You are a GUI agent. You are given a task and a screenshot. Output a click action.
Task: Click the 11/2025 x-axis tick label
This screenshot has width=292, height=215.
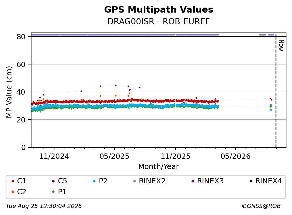pyautogui.click(x=176, y=156)
